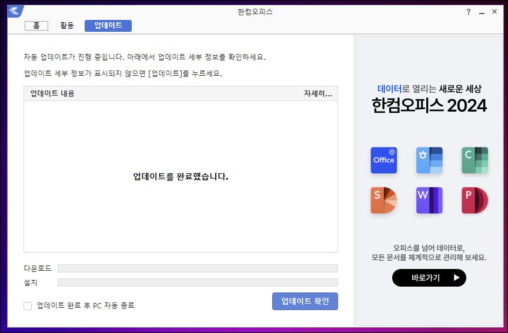Click the 한컴오피스 2024 banner heading
Screen dimensions: 508x333
tap(429, 106)
